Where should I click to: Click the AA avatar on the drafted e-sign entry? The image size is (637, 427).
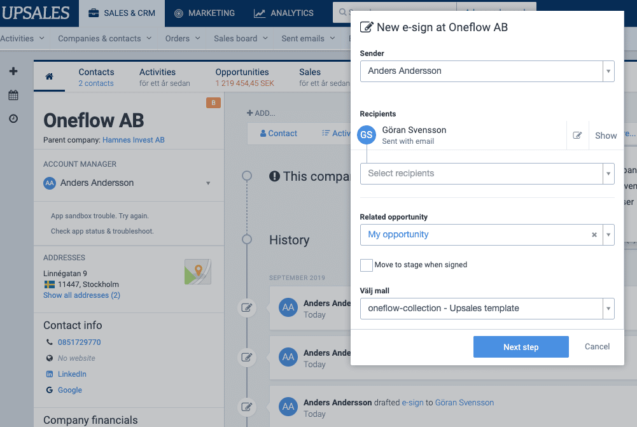pyautogui.click(x=288, y=407)
